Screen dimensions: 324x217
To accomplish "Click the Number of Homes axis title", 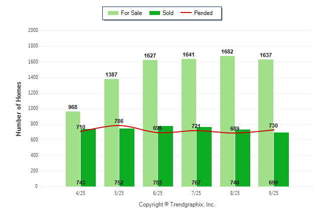I will coord(19,108).
